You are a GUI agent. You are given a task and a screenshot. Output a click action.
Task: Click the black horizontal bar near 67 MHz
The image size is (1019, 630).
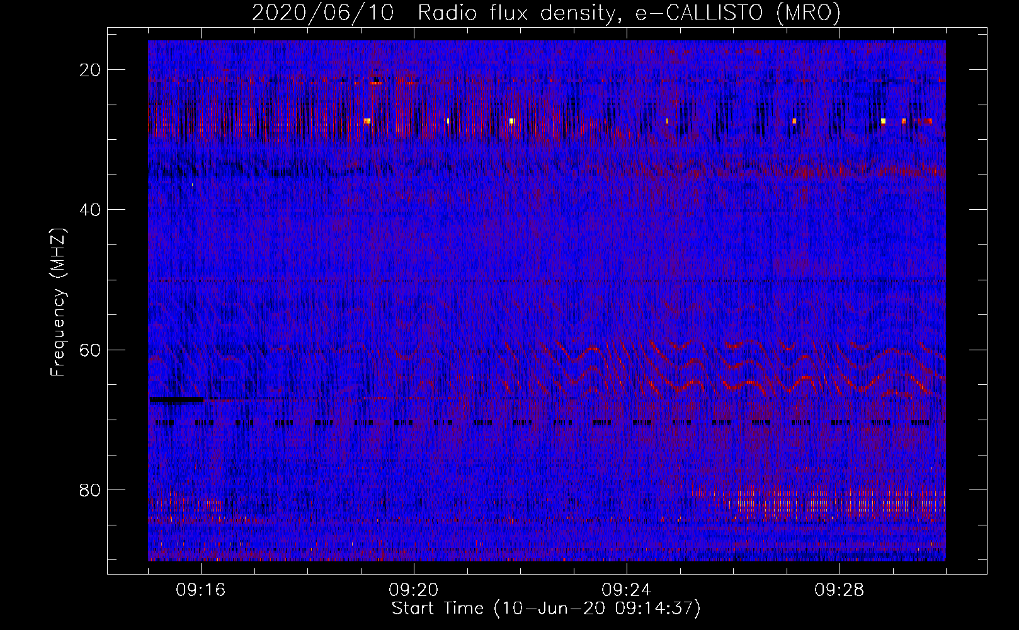177,399
